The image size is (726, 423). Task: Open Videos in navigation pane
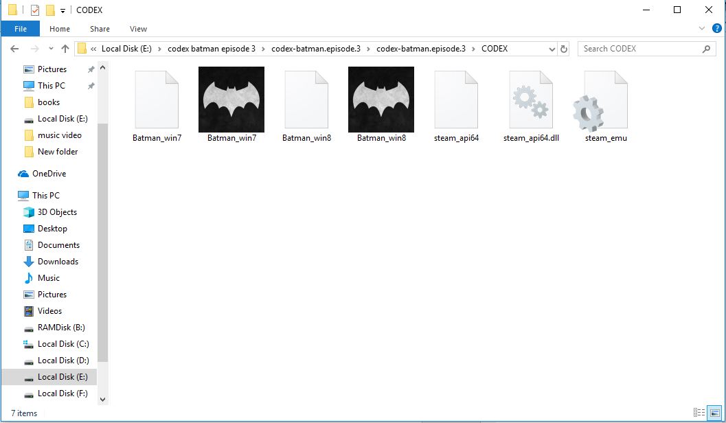click(49, 311)
